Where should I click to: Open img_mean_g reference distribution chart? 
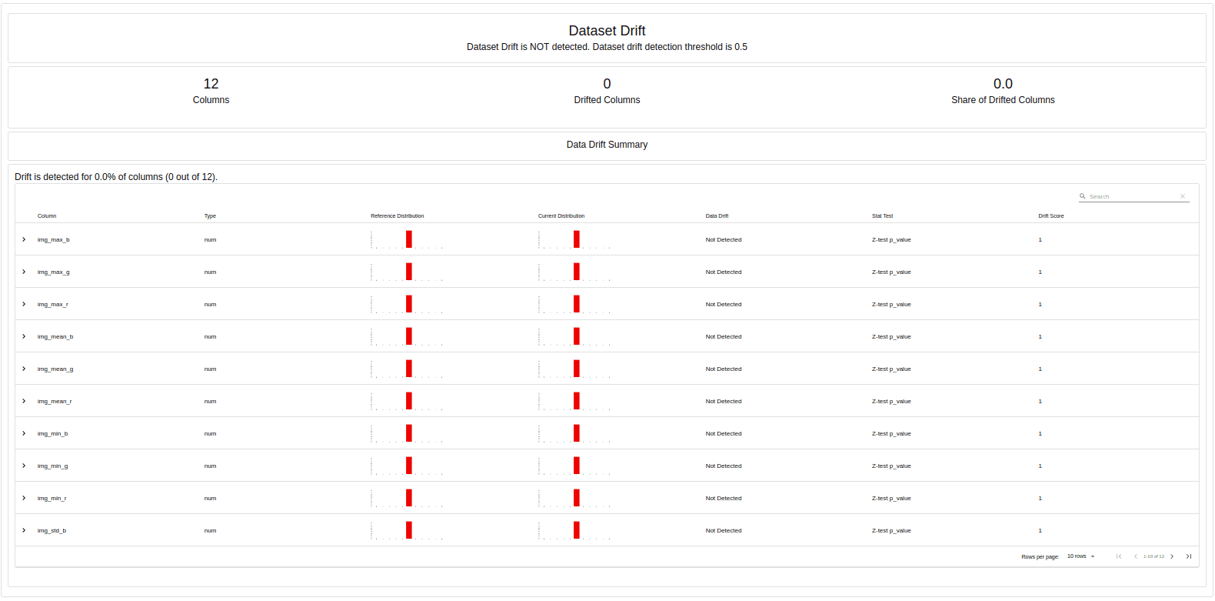(407, 369)
